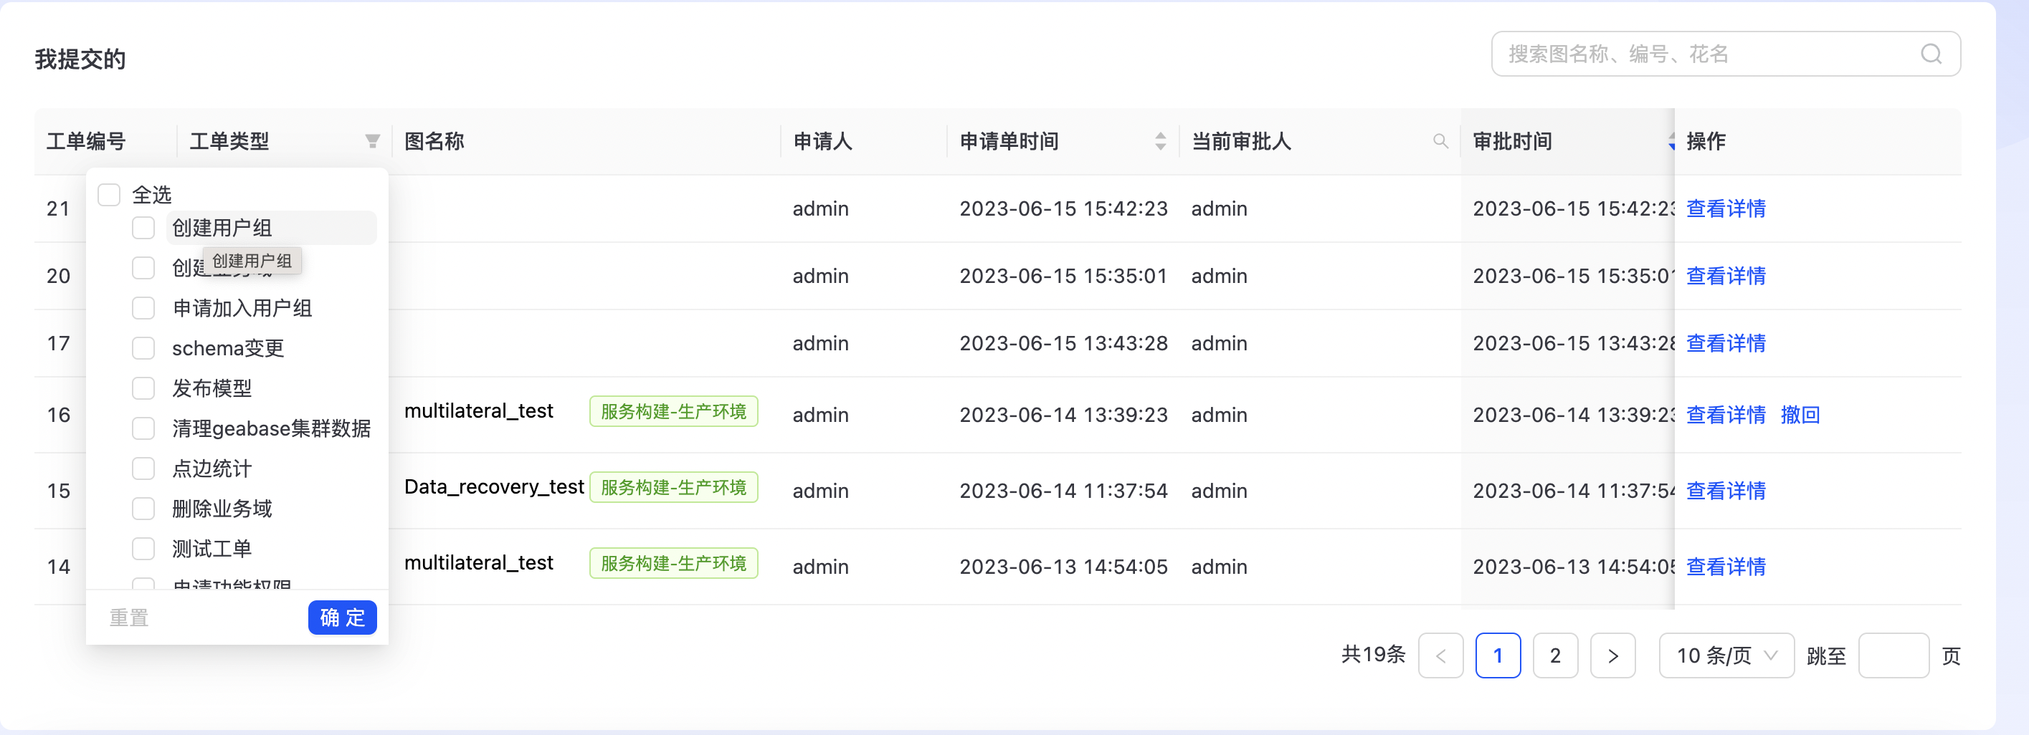This screenshot has height=735, width=2029.
Task: Click 服务构建-生产环境 tag in row 15
Action: coord(673,487)
